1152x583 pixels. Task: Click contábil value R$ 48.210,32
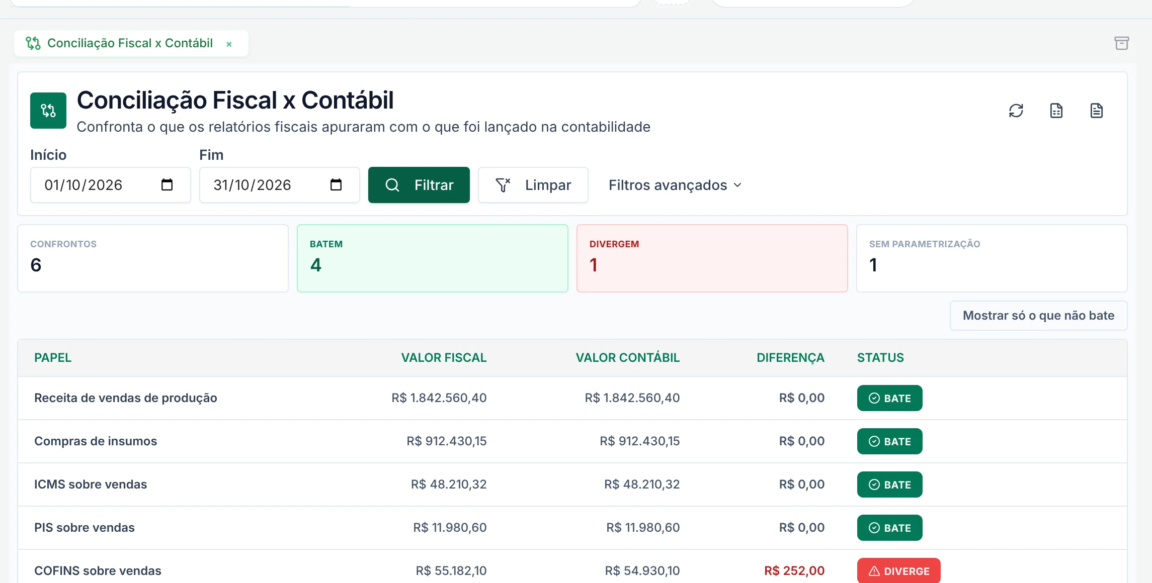point(642,484)
